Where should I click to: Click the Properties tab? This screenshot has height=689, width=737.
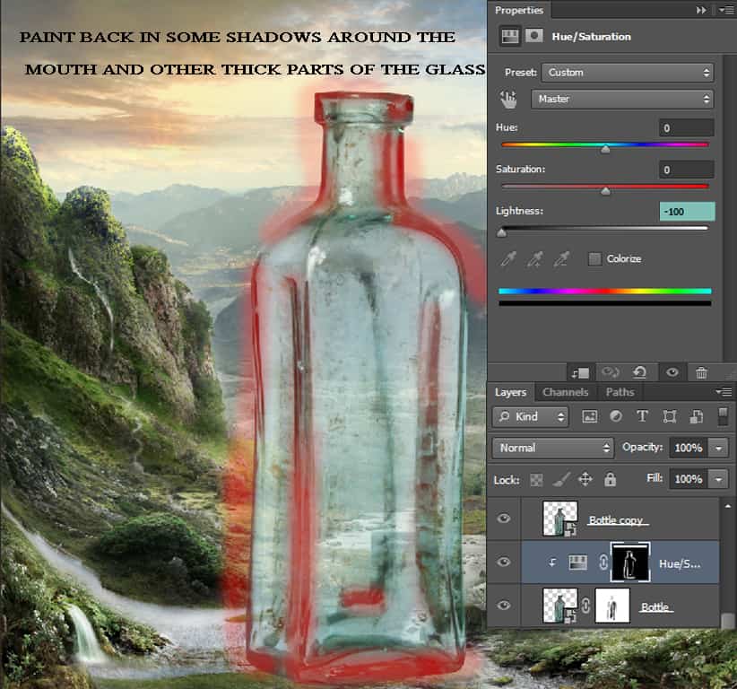519,10
